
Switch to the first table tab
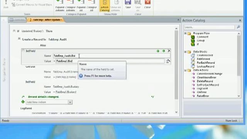coord(17,20)
